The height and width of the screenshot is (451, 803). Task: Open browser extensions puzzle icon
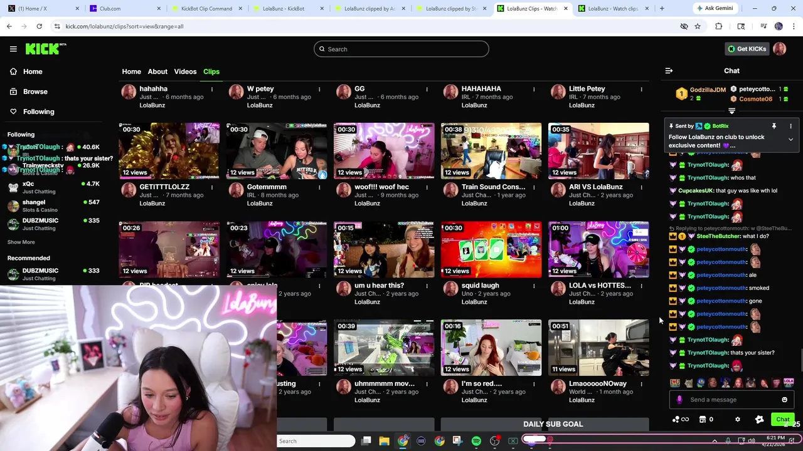[719, 26]
